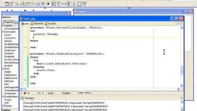197x111 pixels.
Task: Expand the ImageMargins property
Action: click(x=3, y=97)
